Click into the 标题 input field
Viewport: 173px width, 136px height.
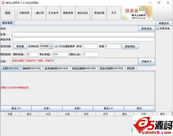click(83, 34)
